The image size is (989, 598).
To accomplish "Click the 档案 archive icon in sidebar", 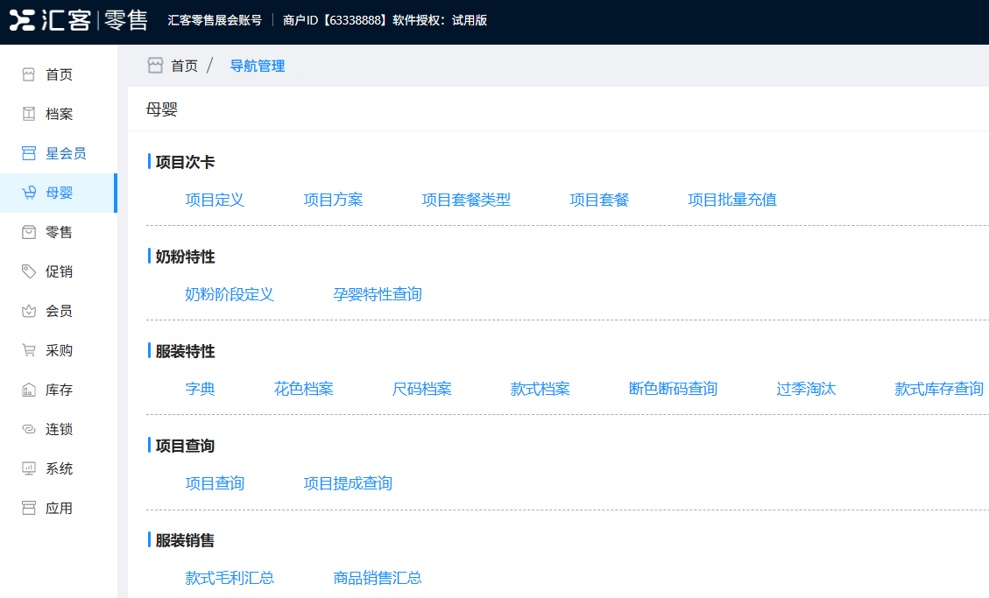I will coord(29,114).
